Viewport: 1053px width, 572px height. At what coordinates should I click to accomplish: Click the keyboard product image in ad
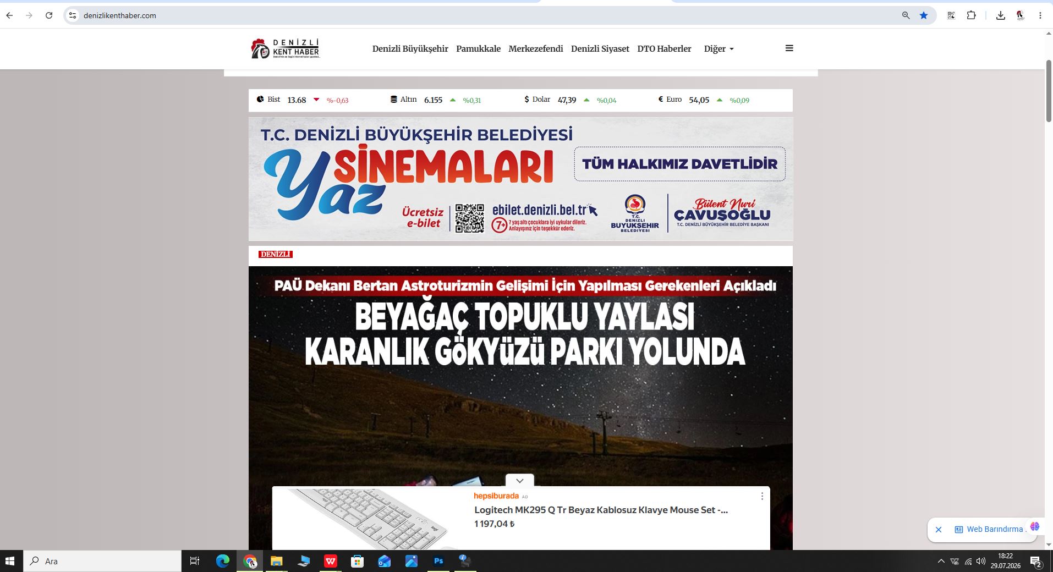(x=369, y=519)
